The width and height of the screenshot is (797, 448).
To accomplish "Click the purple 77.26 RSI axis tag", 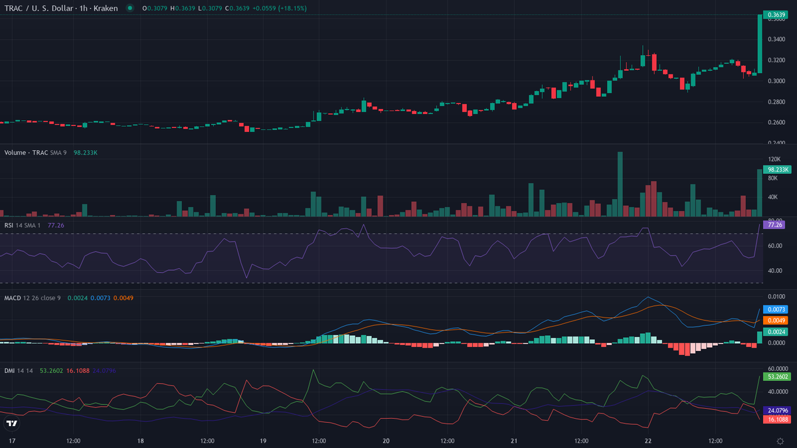I will click(x=774, y=225).
